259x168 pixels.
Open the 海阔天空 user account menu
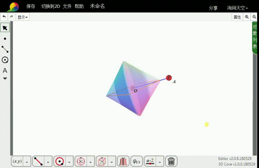click(237, 8)
